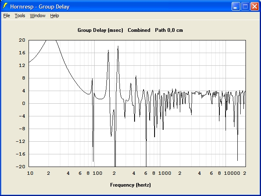Image resolution: width=261 pixels, height=196 pixels.
Task: Minimize the Hornresp Group Delay window
Action: click(236, 7)
